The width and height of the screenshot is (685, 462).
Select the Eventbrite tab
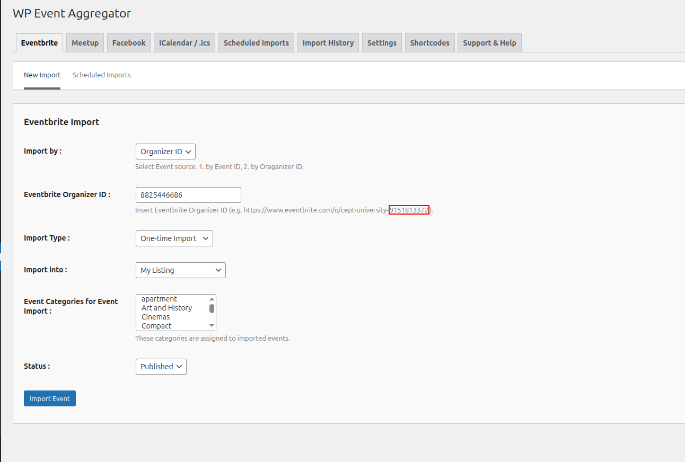(x=39, y=43)
